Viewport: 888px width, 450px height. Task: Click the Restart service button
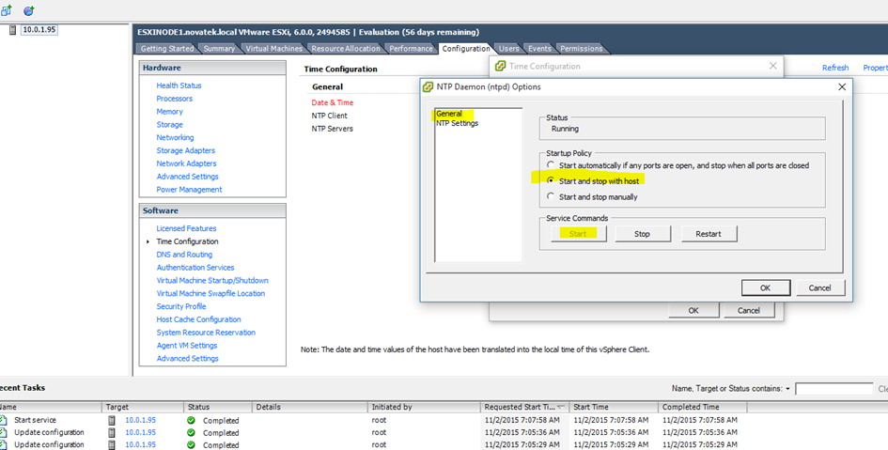[x=709, y=234]
